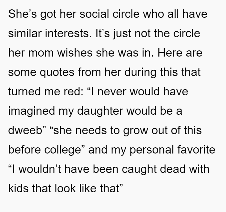Click the word "personal" before "favorite"
This screenshot has height=212, width=226.
click(x=152, y=150)
